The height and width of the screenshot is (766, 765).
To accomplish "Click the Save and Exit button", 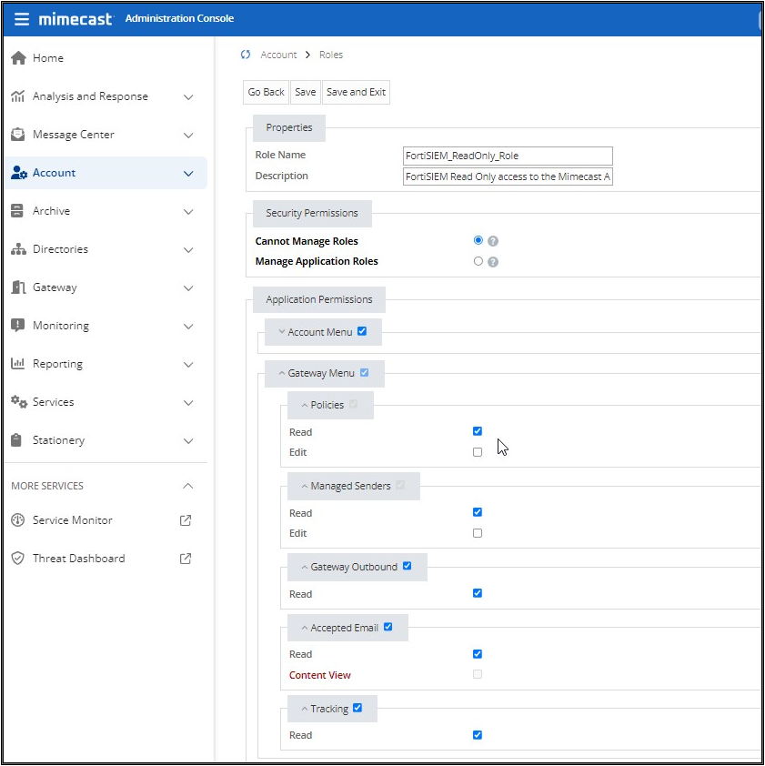I will [x=356, y=92].
